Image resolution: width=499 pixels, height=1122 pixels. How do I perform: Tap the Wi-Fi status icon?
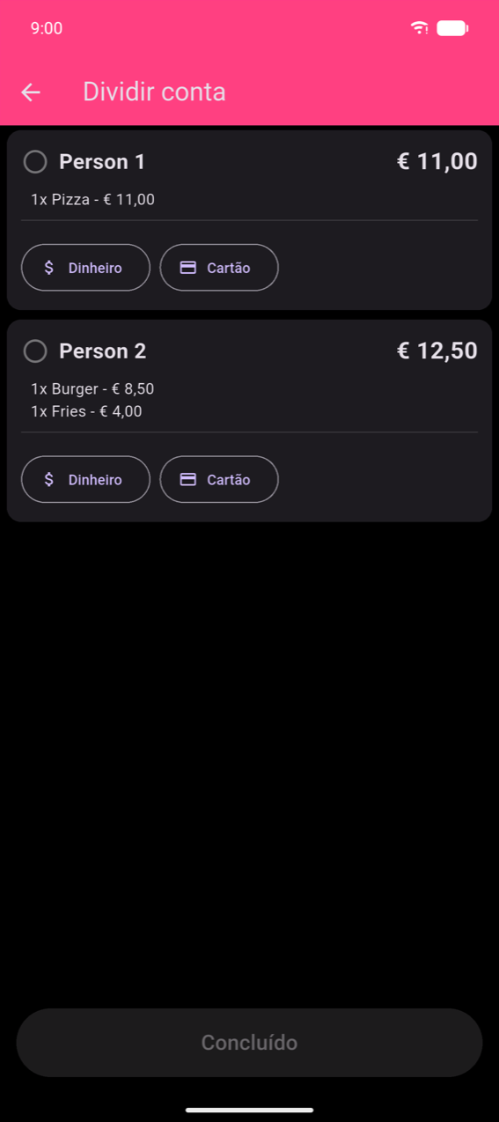click(420, 28)
